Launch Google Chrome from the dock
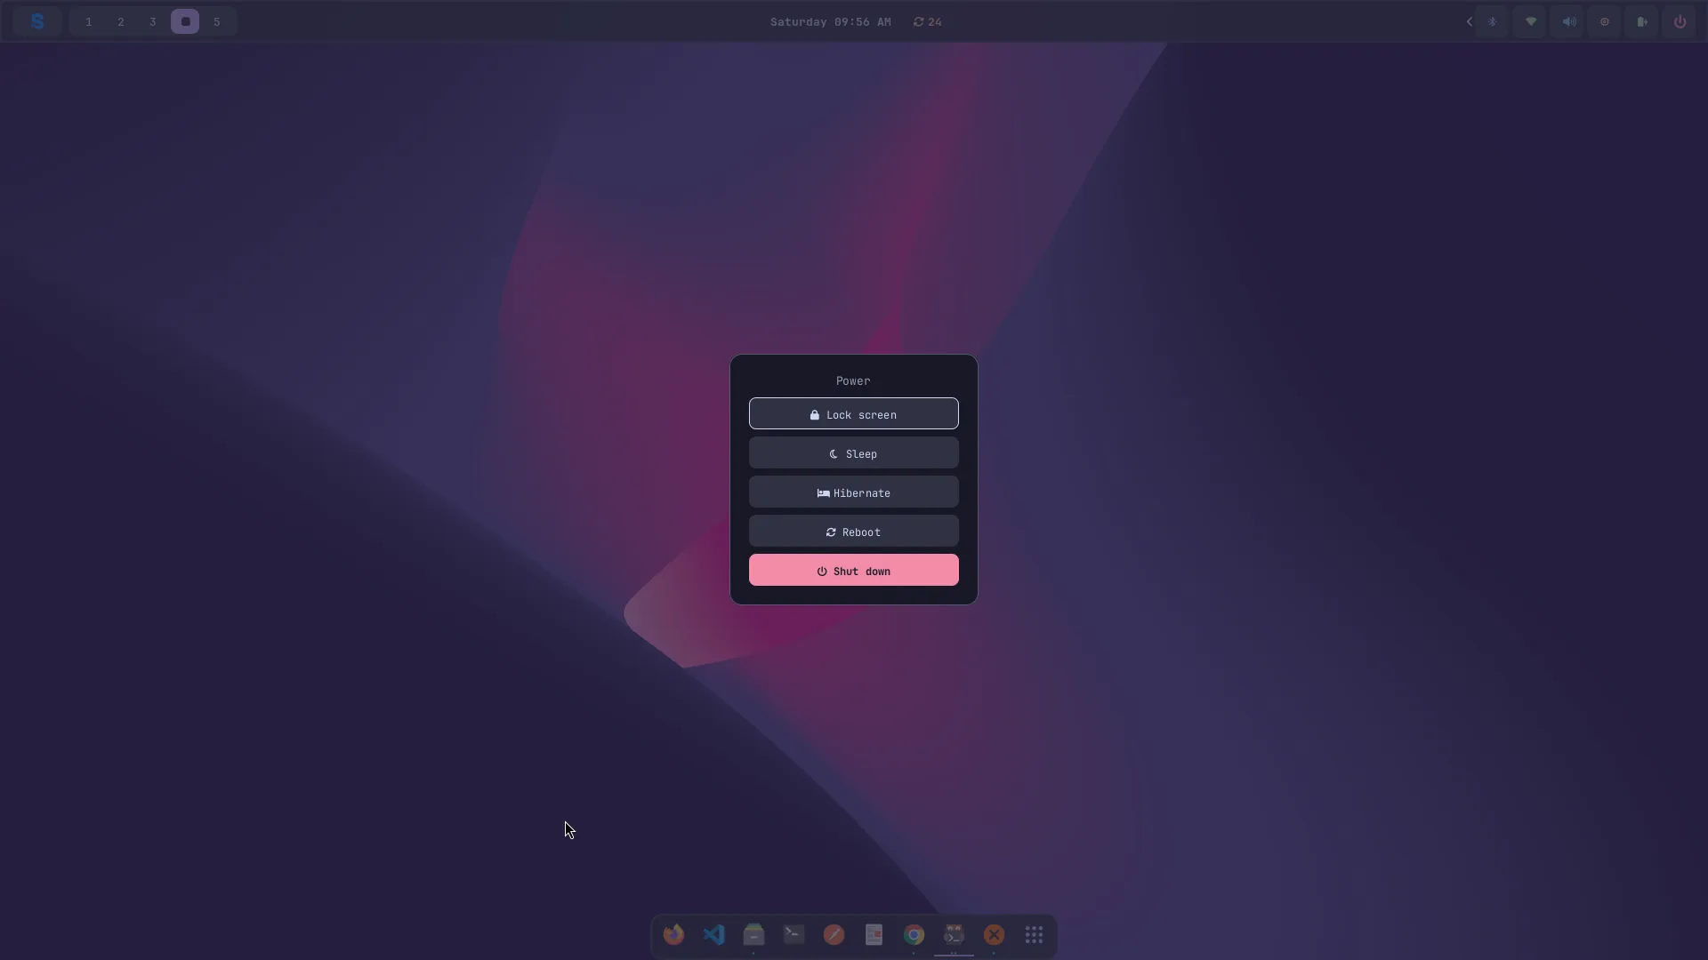The height and width of the screenshot is (960, 1708). 914,934
